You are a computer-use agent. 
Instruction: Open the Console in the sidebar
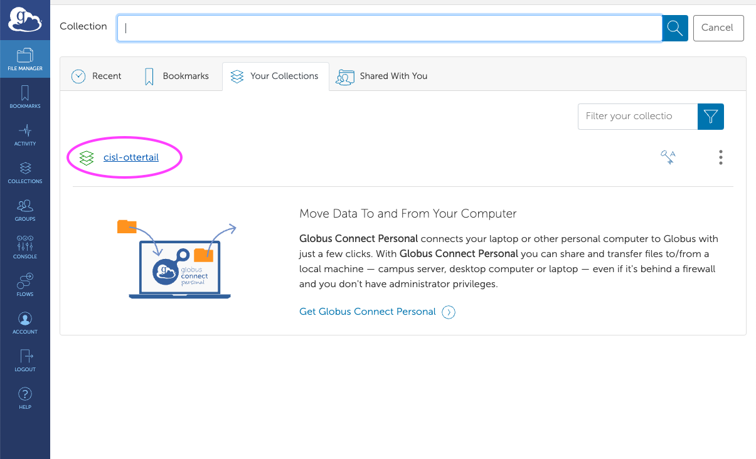tap(25, 247)
